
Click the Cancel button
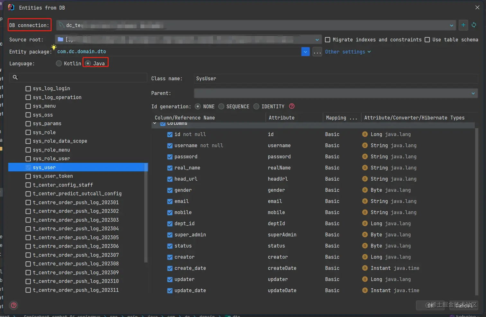[464, 305]
